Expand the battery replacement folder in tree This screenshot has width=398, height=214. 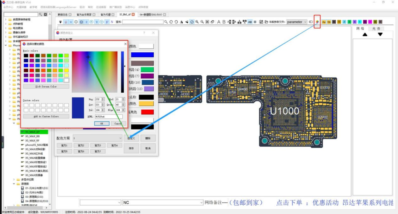[x=6, y=28]
